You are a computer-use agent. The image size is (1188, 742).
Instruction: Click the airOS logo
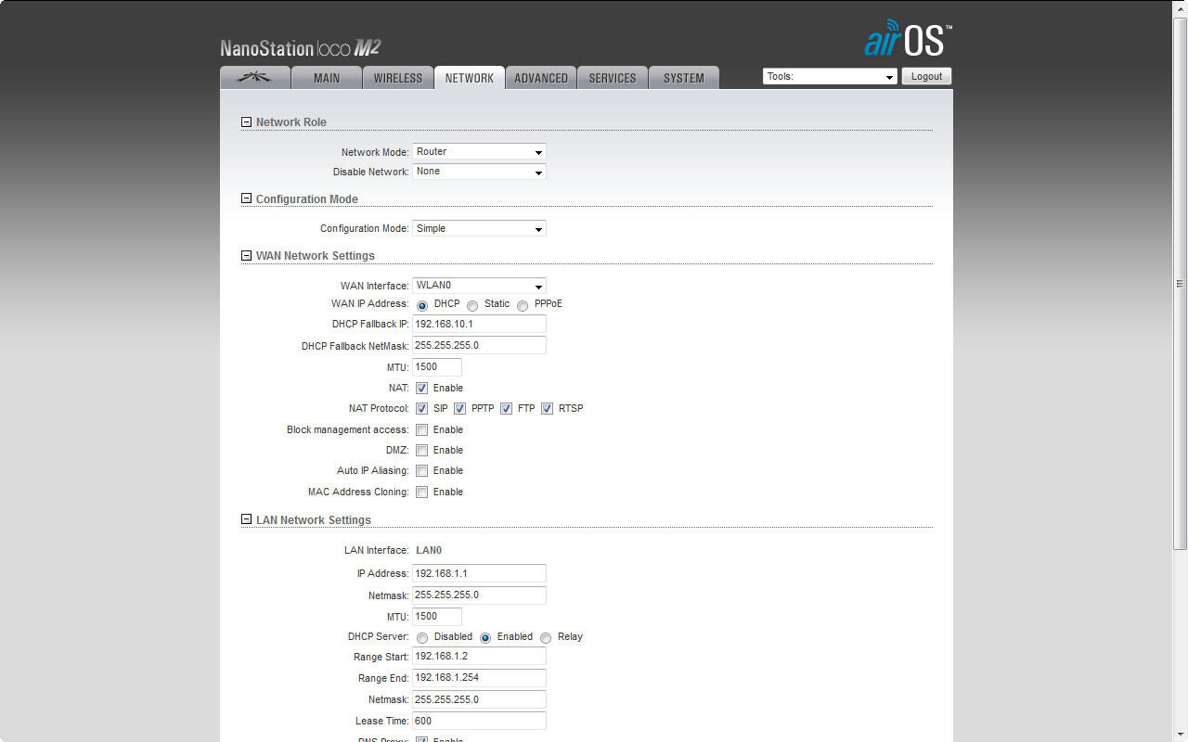point(907,39)
